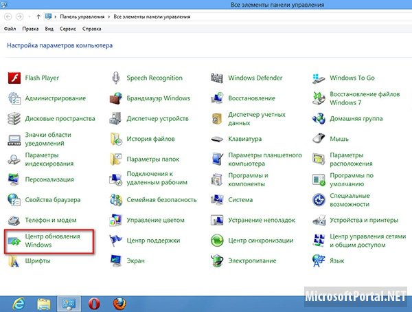Click the Центр синхронизации green icon
This screenshot has width=412, height=312.
pos(217,241)
